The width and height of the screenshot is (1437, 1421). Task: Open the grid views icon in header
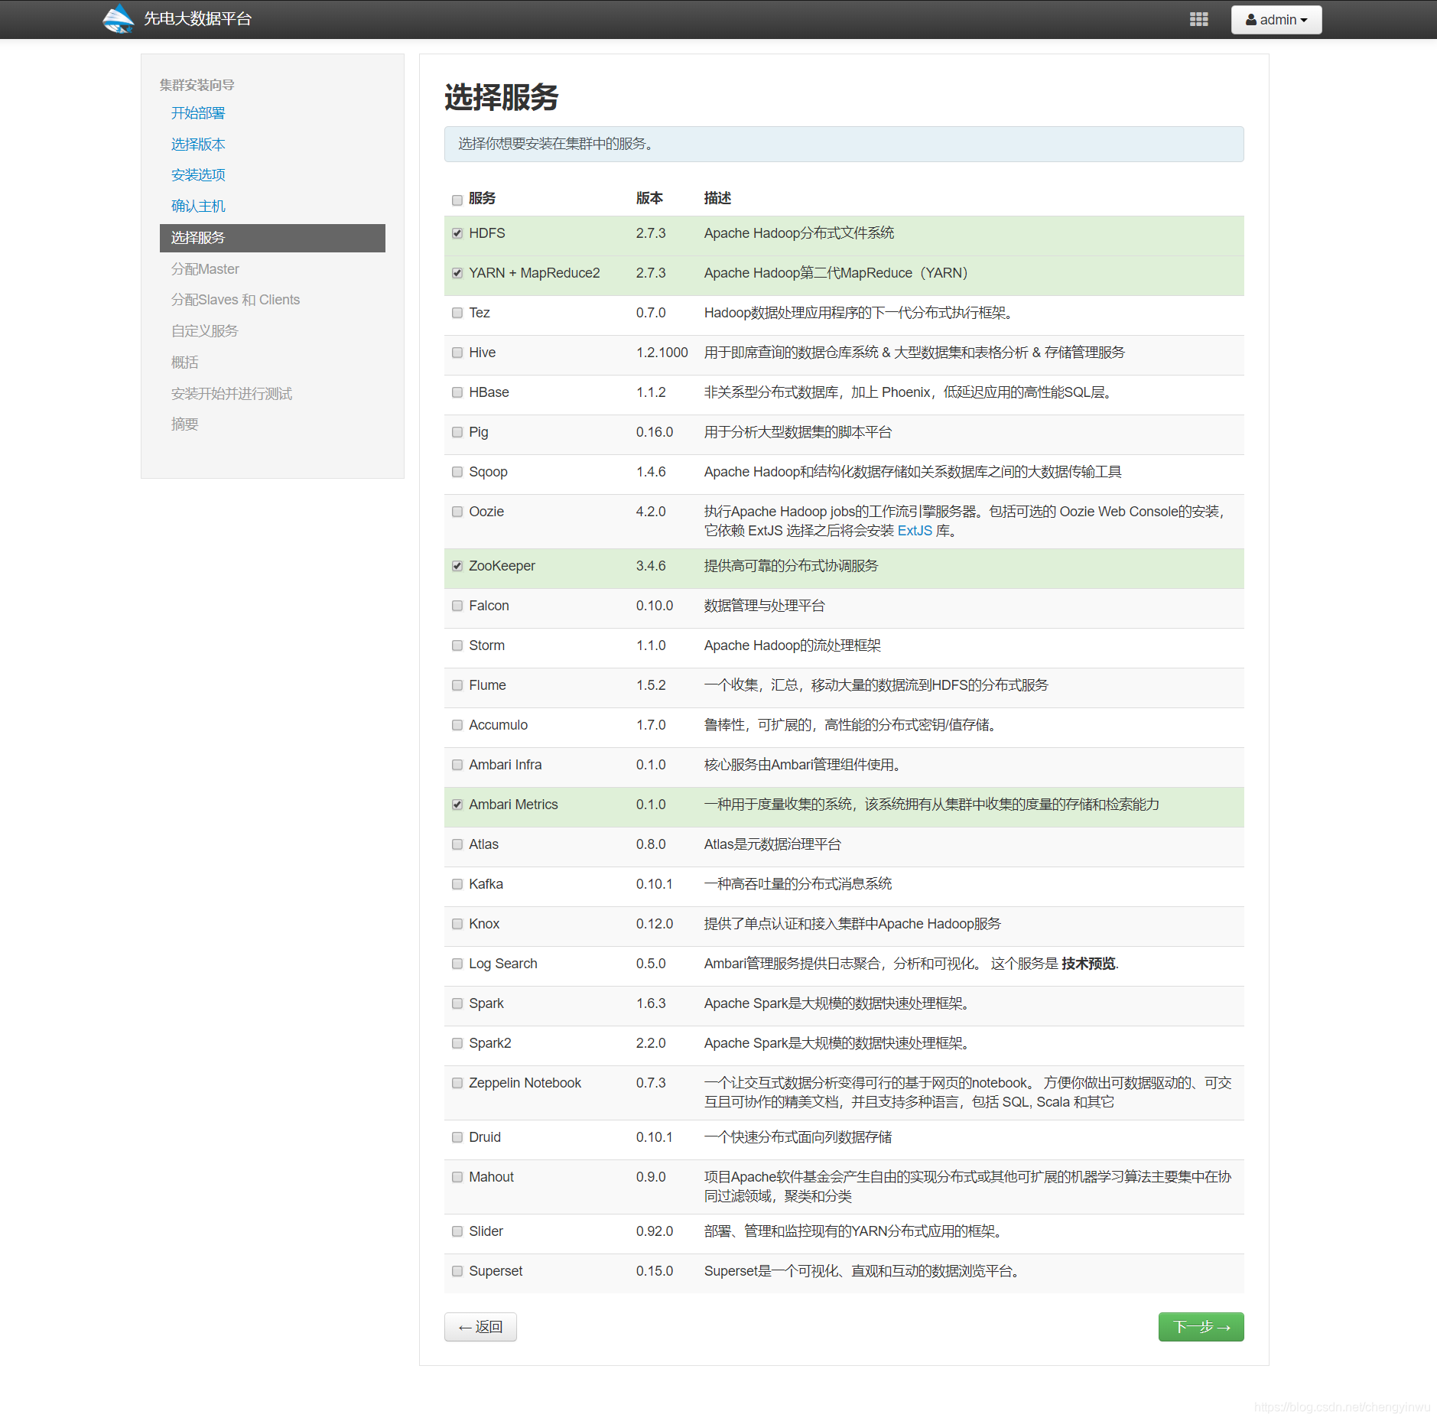click(x=1199, y=19)
